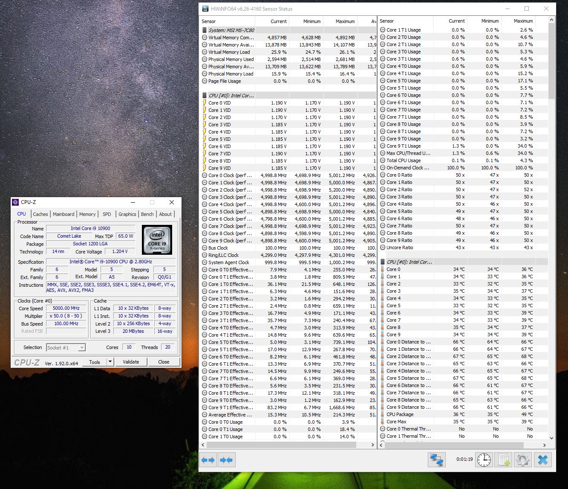Click the thermometer icon beside CPU Package
The height and width of the screenshot is (489, 568).
pyautogui.click(x=382, y=414)
